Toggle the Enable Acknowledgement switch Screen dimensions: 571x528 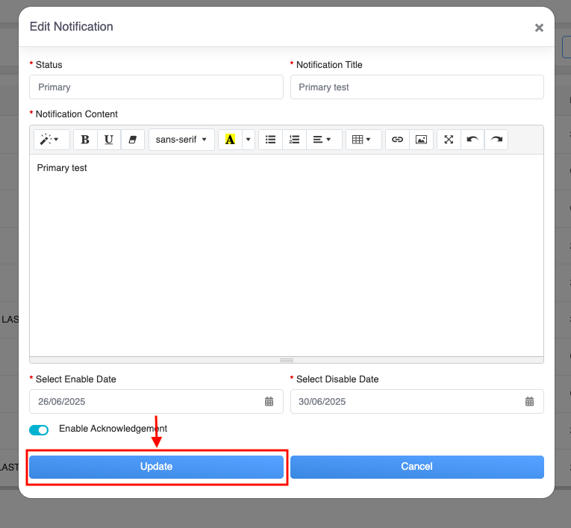pos(39,430)
